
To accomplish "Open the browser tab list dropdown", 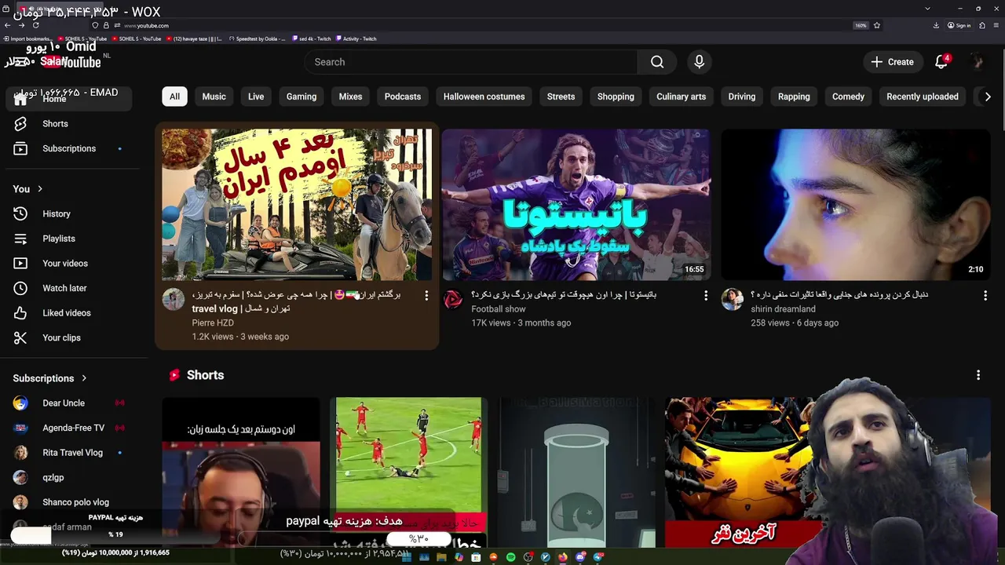I will (927, 9).
